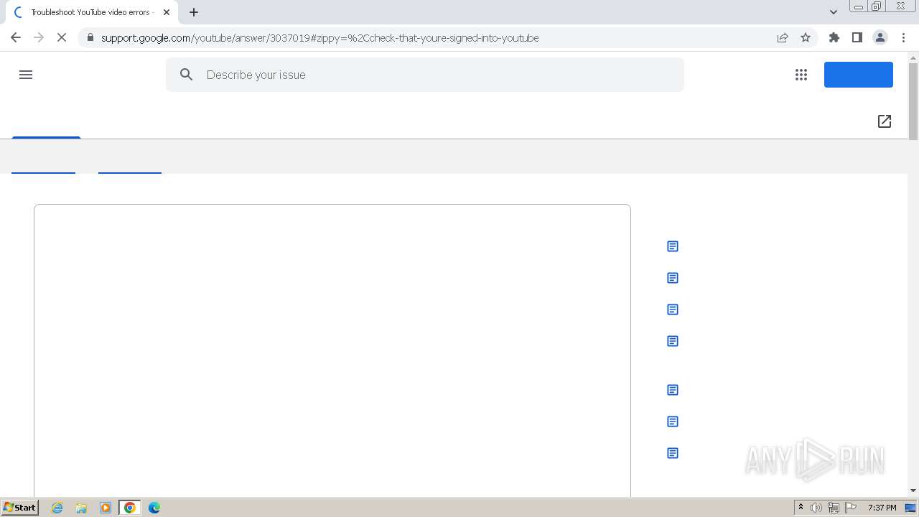Click the blue sign-in button
This screenshot has width=919, height=517.
pos(859,75)
